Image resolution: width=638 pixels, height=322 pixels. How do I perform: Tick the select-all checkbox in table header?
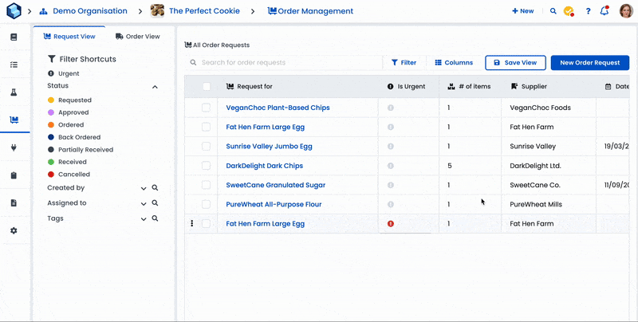coord(207,86)
